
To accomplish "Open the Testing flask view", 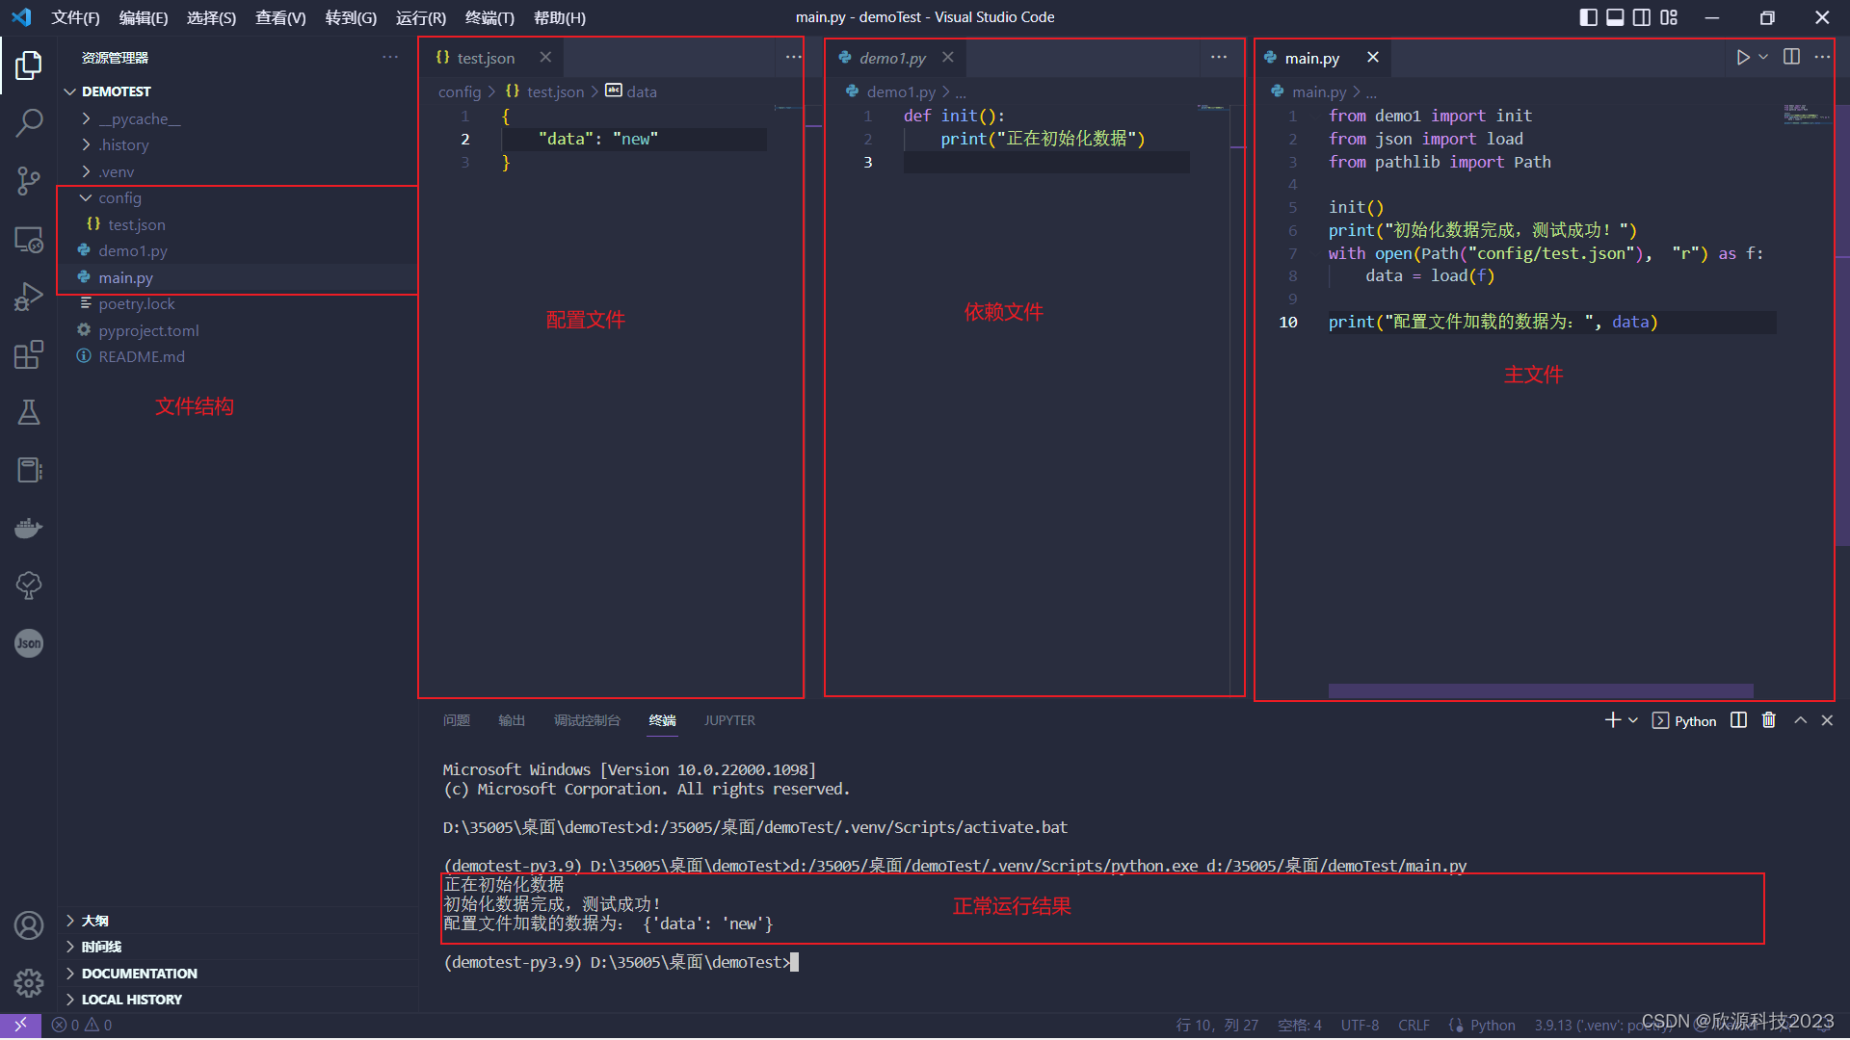I will 29,412.
